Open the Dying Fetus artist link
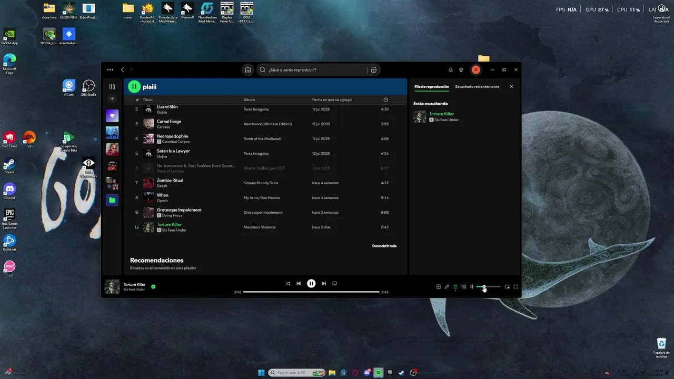674x379 pixels. (173, 215)
